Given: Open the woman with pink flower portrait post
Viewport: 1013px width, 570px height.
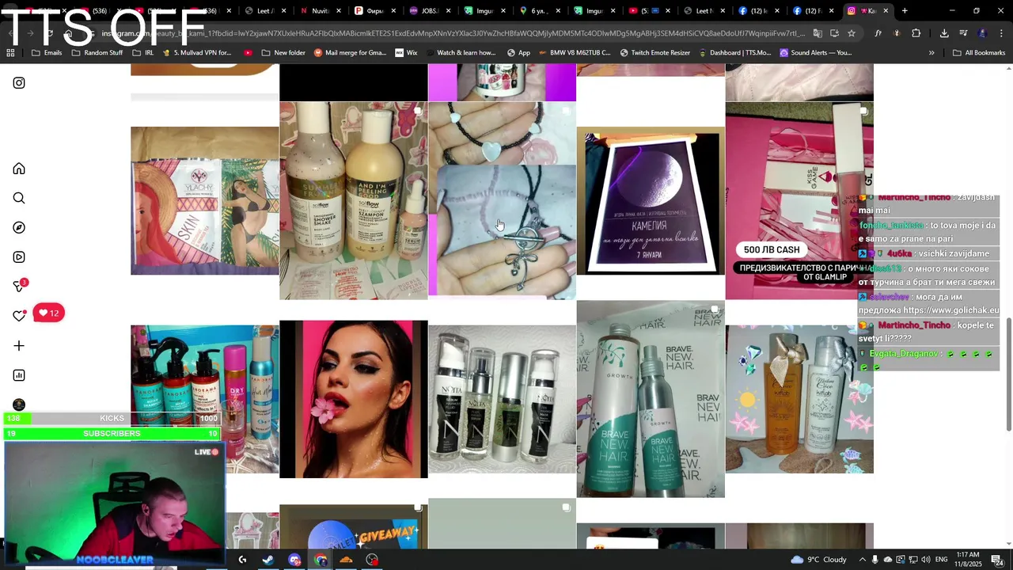Looking at the screenshot, I should click(x=353, y=399).
